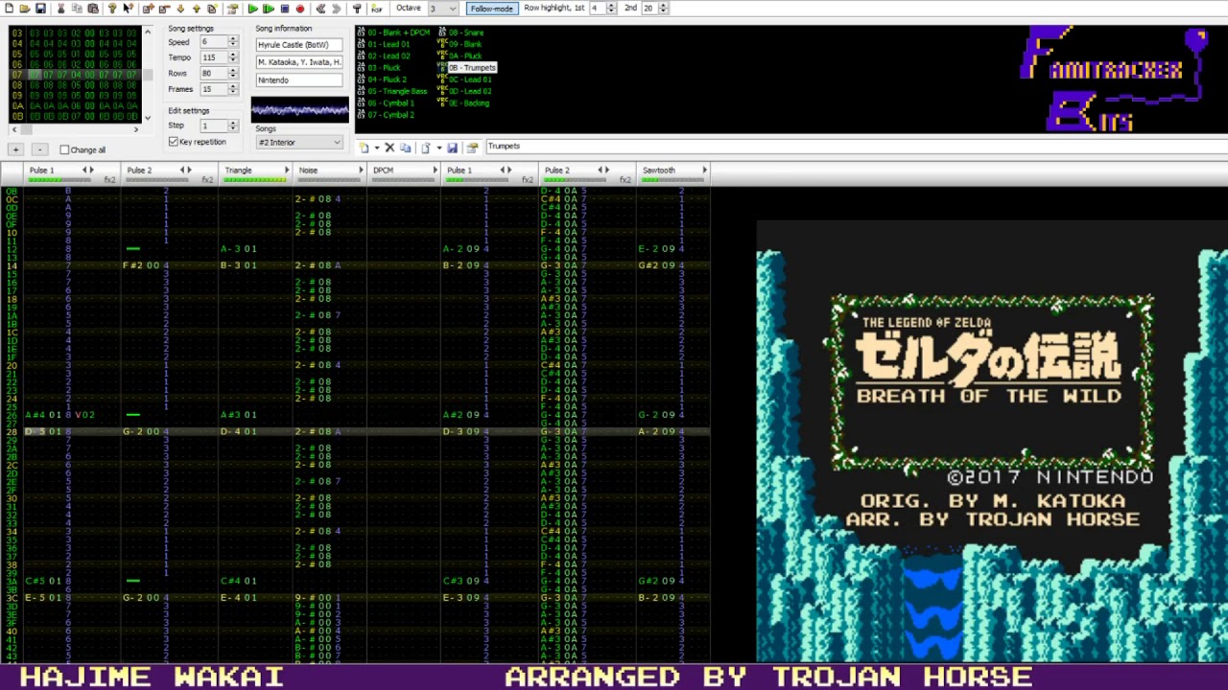Adjust the Frames spinner

pyautogui.click(x=233, y=89)
